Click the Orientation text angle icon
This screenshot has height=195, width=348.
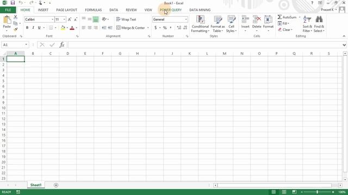(x=104, y=19)
